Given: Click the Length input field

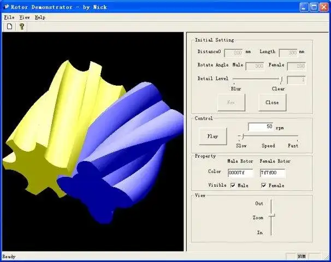Looking at the screenshot, I should click(x=288, y=53).
